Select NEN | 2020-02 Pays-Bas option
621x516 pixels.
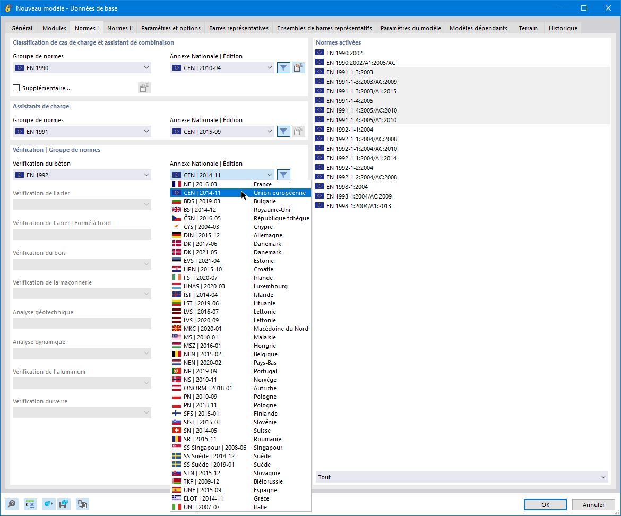click(x=240, y=363)
